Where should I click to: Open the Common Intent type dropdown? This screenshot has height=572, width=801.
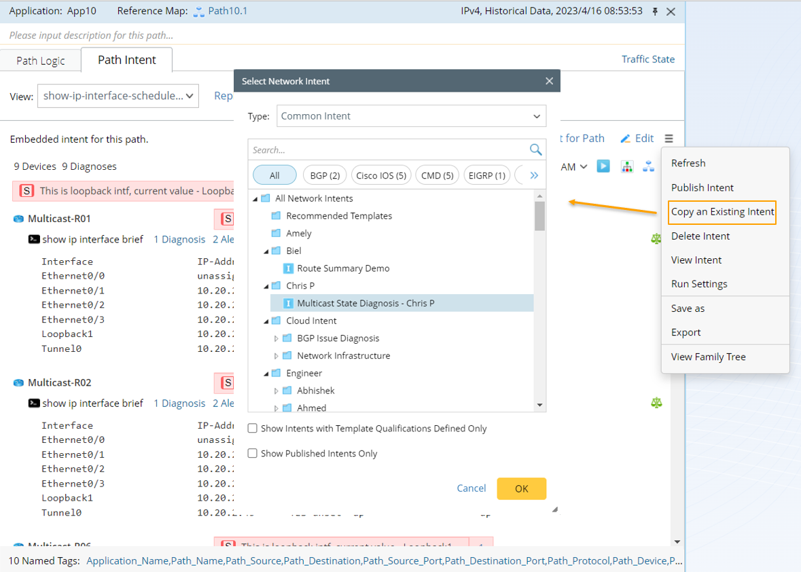412,116
